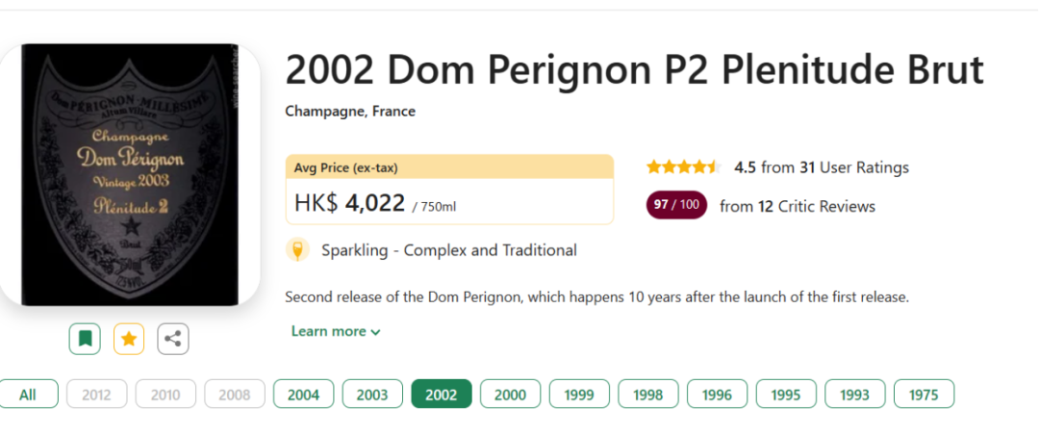Image resolution: width=1039 pixels, height=435 pixels.
Task: Click the star rating icons
Action: tap(685, 167)
